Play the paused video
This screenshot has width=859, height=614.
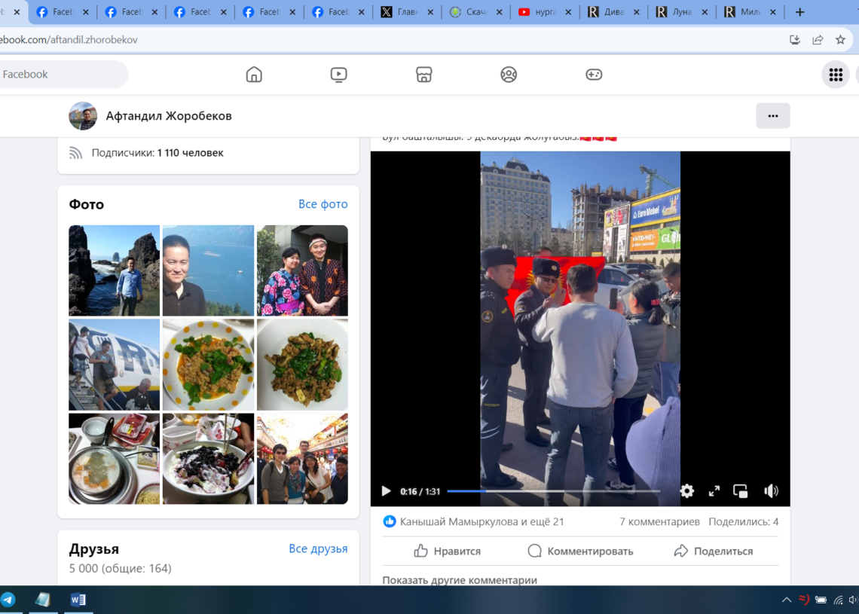coord(386,491)
